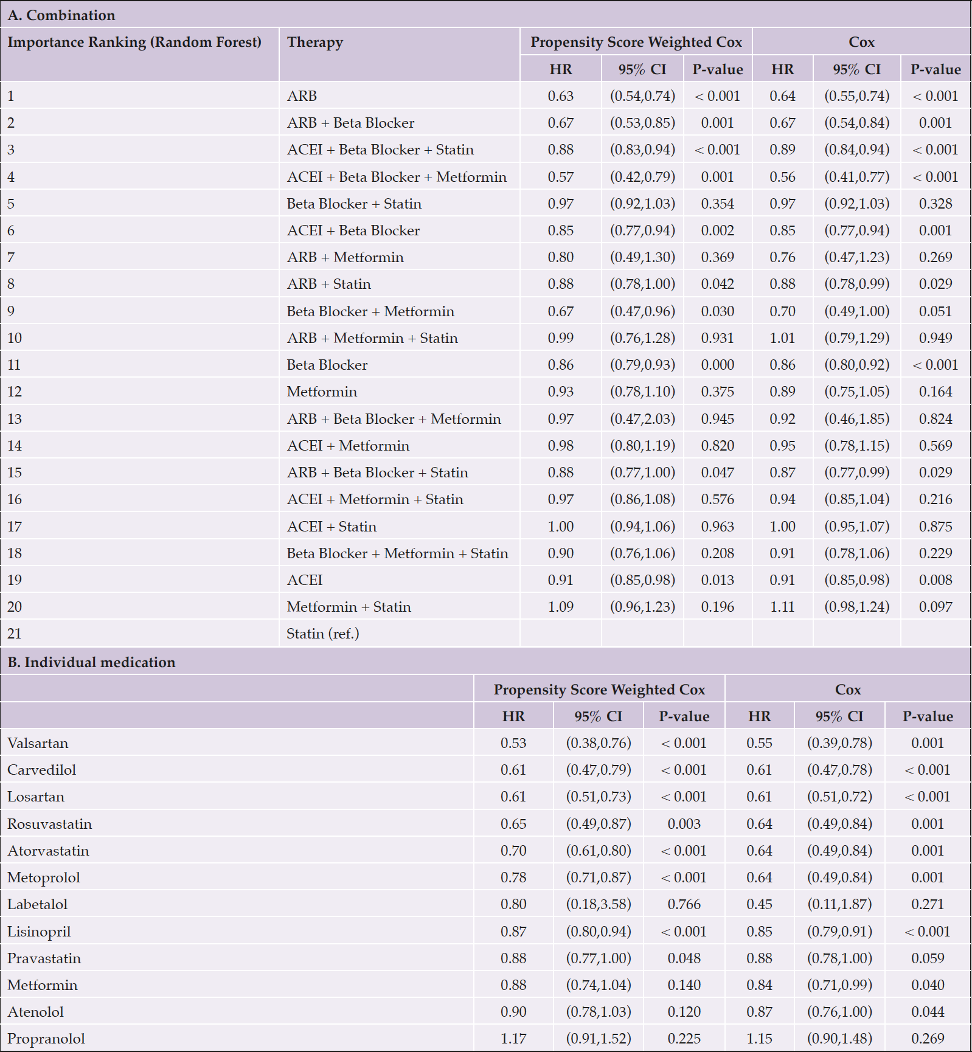Select the 'Beta Blocker + Metformin + Statin' cell
Screen dimensions: 972x1052
398,553
